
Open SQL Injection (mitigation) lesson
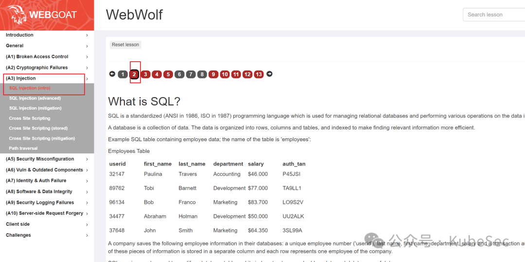coord(35,108)
